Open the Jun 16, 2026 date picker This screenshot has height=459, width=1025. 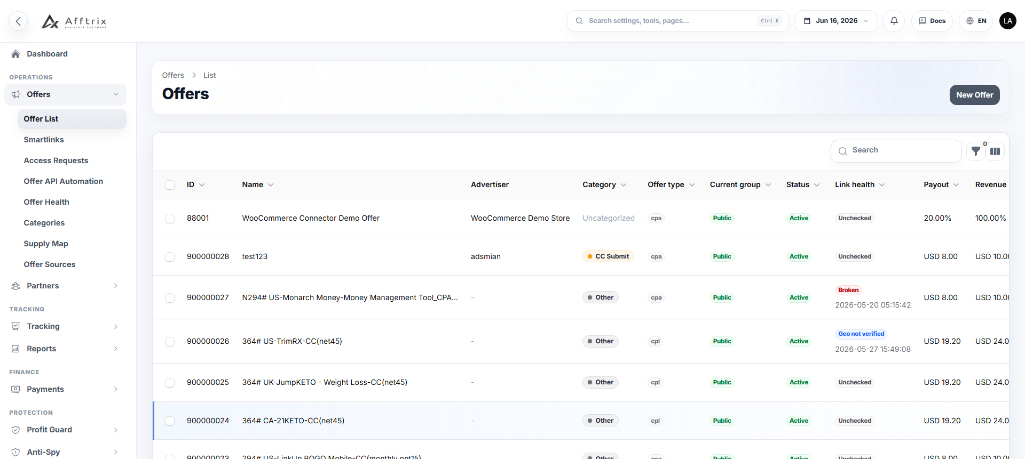click(835, 21)
